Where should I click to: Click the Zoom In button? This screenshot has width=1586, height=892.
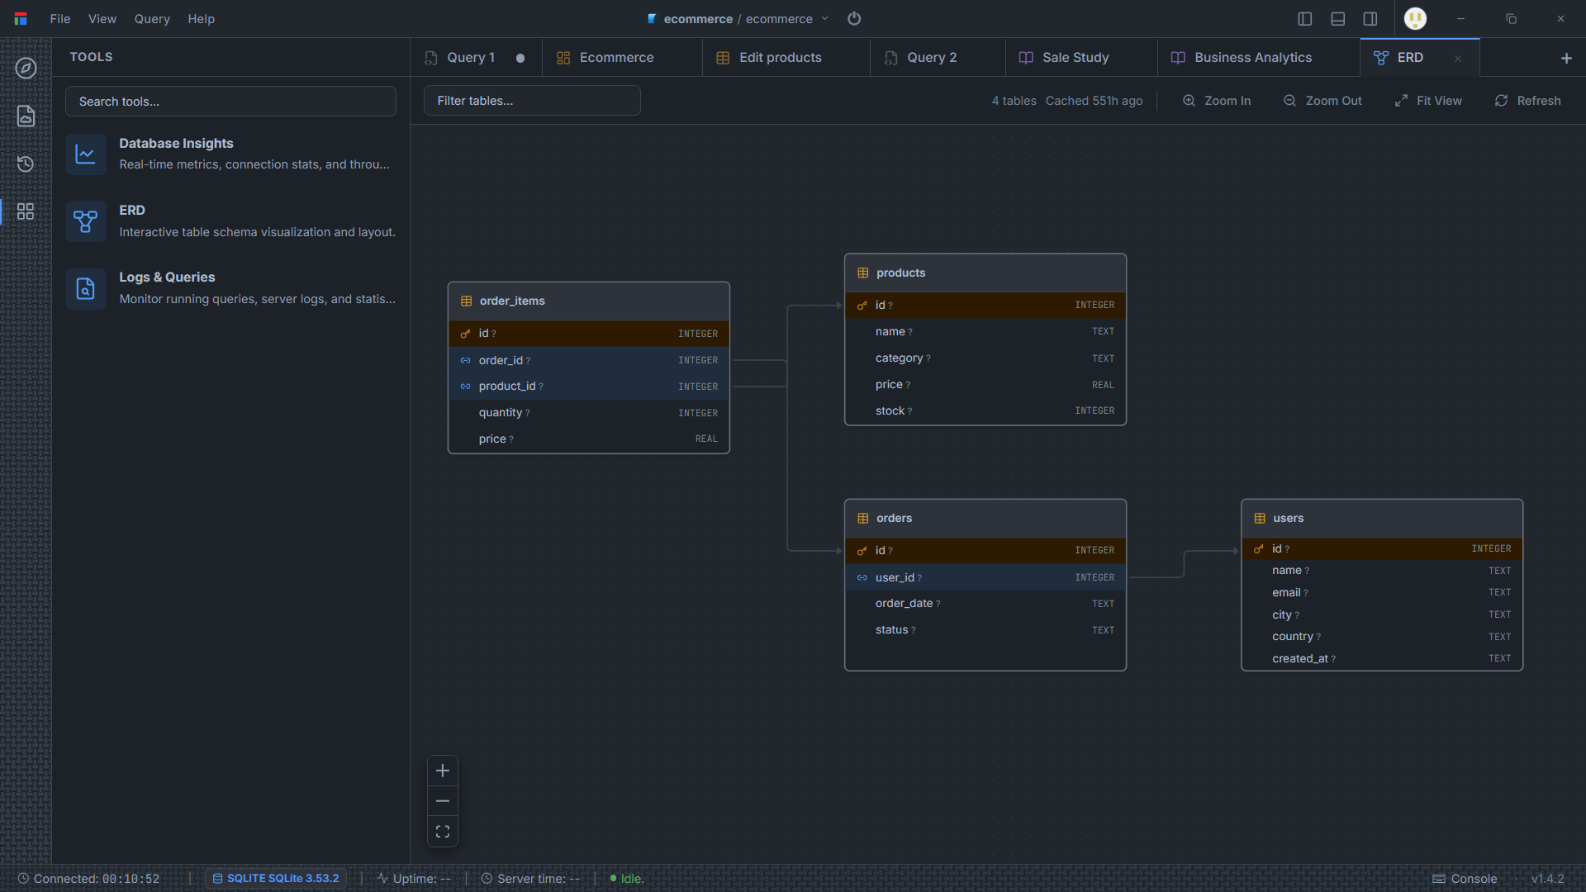click(x=1217, y=100)
